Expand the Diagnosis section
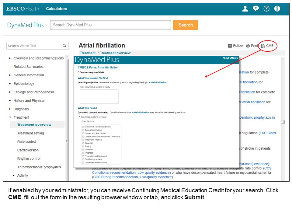The image size is (292, 219). [x=10, y=109]
